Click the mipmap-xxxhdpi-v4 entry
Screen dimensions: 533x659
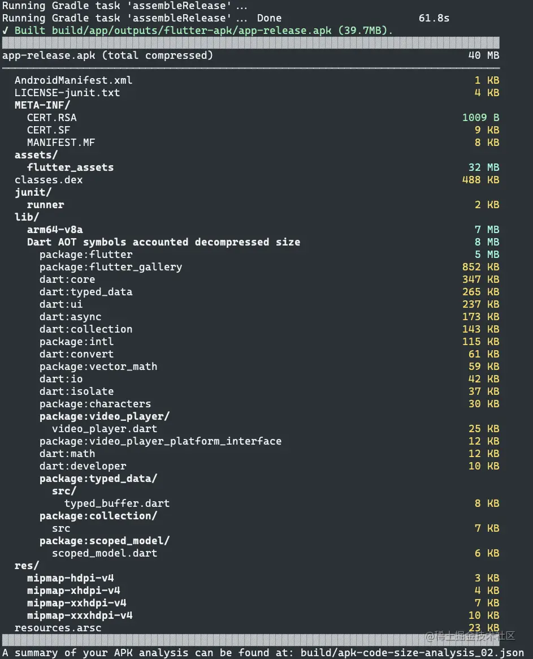80,615
